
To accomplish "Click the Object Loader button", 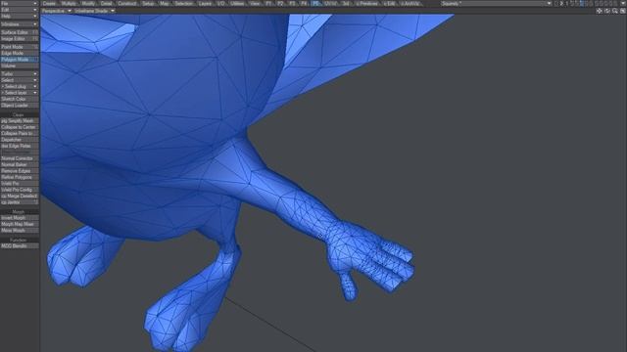I will tap(20, 106).
